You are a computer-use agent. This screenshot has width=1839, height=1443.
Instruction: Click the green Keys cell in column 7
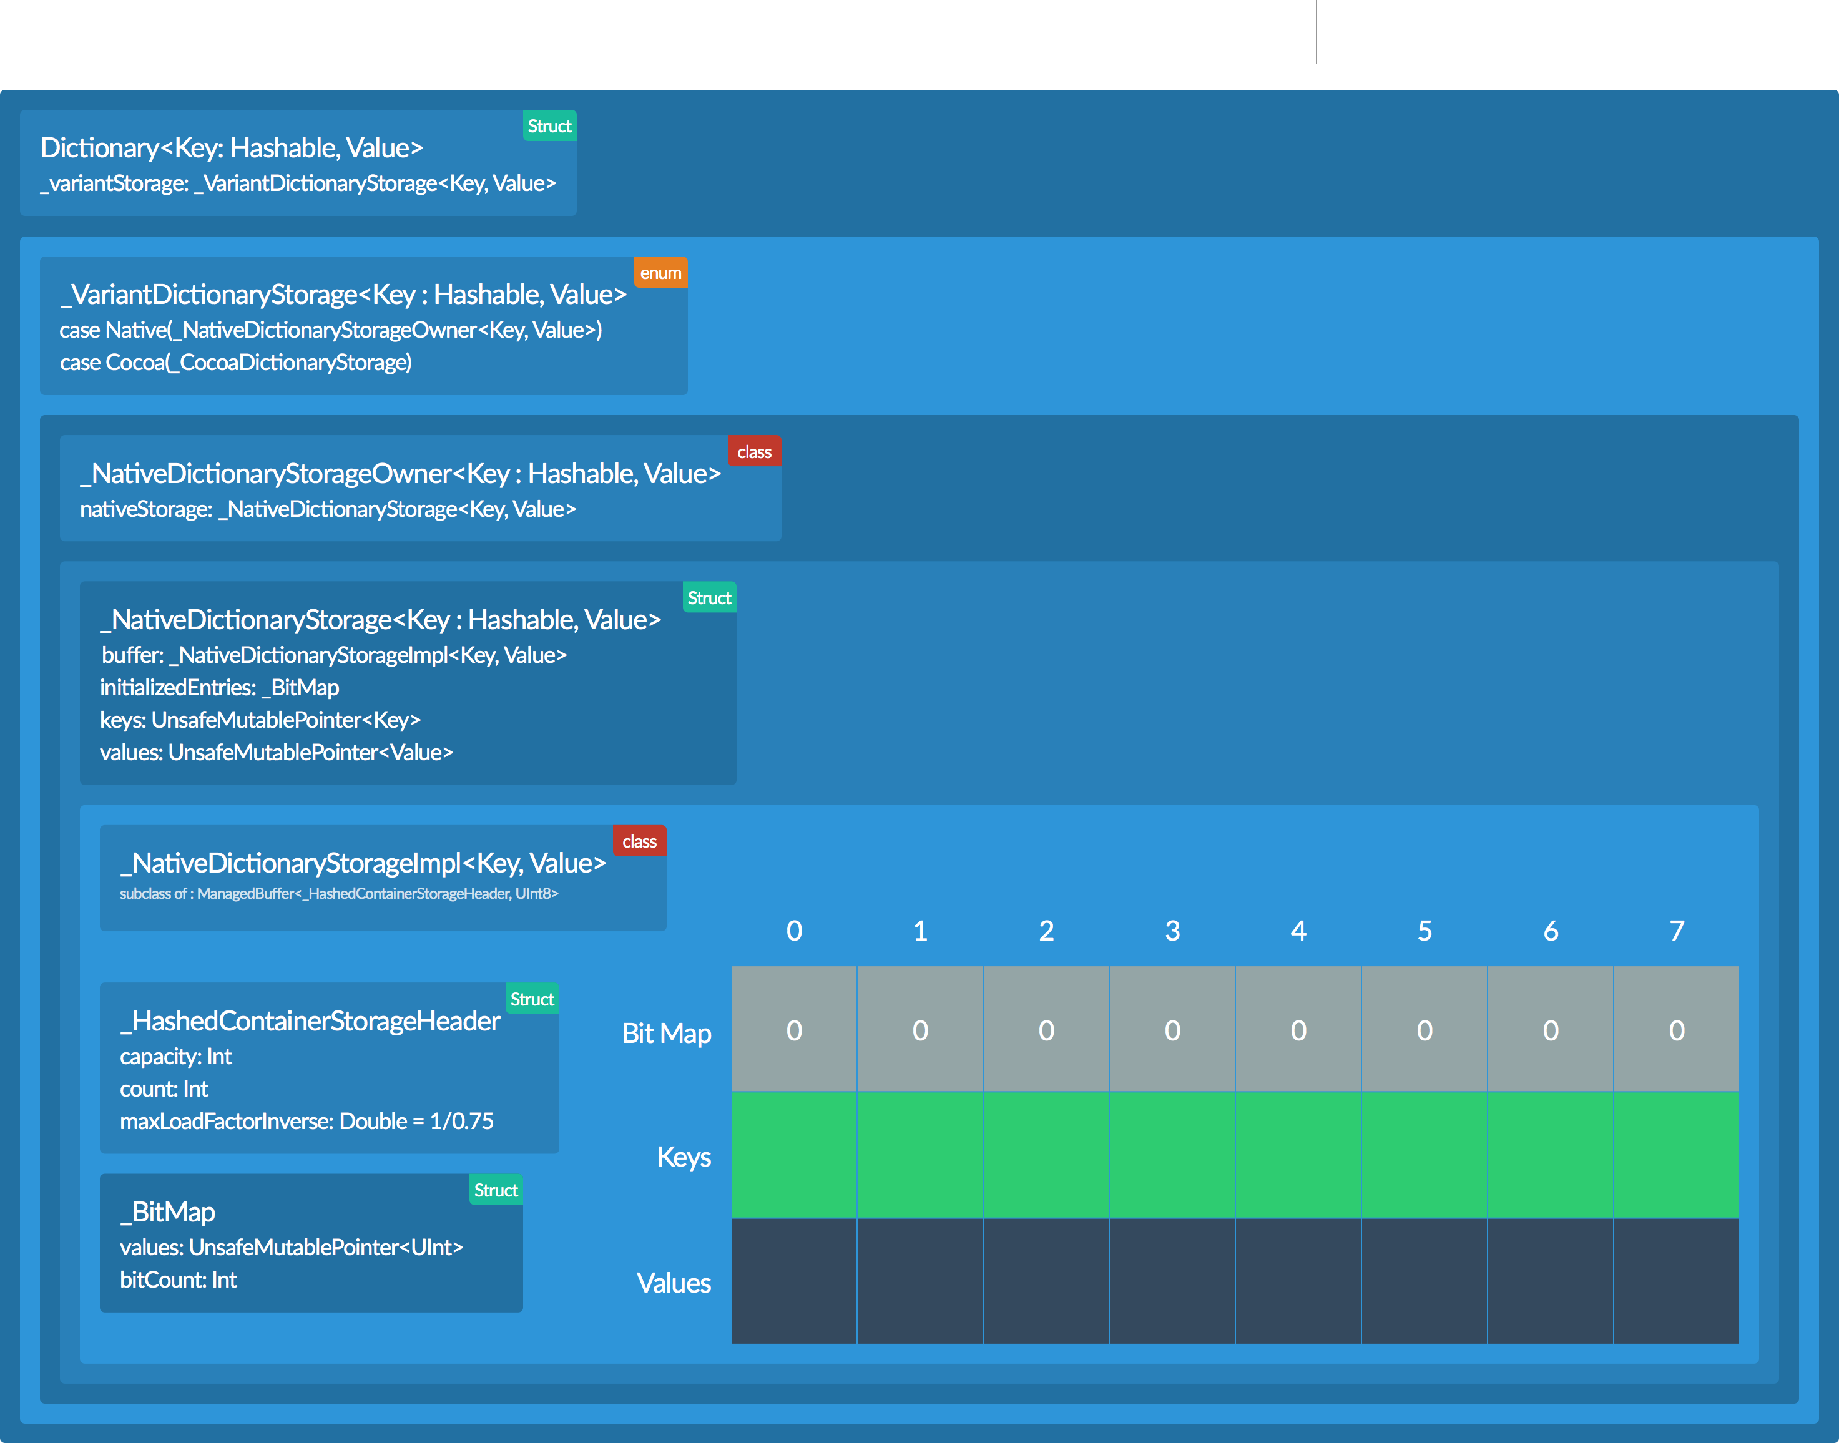1677,1155
